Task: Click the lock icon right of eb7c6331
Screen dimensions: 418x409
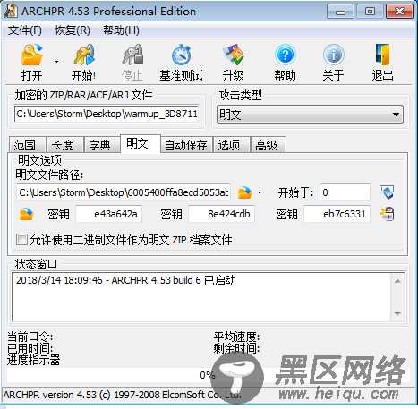Action: (x=387, y=214)
